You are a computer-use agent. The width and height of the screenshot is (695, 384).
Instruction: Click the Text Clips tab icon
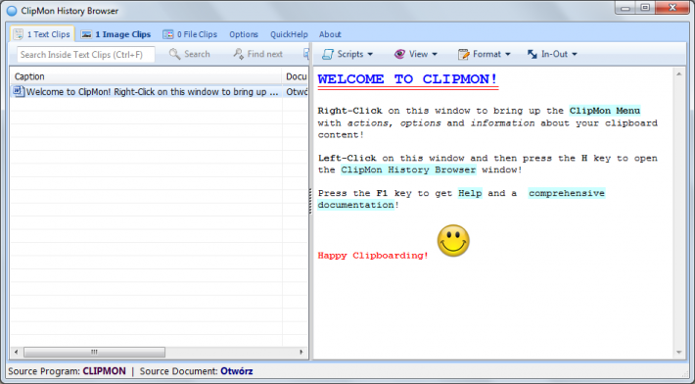[19, 34]
